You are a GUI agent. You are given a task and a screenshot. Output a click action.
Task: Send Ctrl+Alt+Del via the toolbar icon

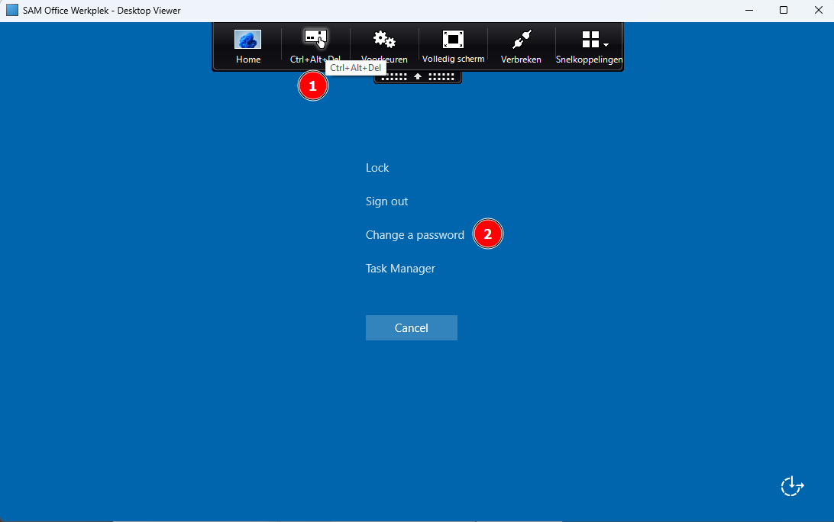tap(315, 39)
